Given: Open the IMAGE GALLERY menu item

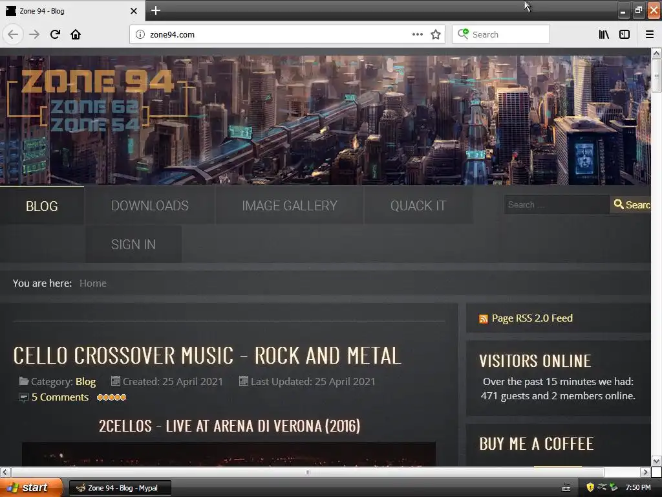Looking at the screenshot, I should (290, 205).
